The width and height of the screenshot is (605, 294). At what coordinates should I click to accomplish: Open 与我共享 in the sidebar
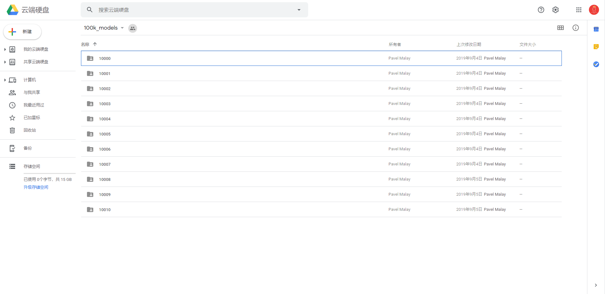[32, 92]
